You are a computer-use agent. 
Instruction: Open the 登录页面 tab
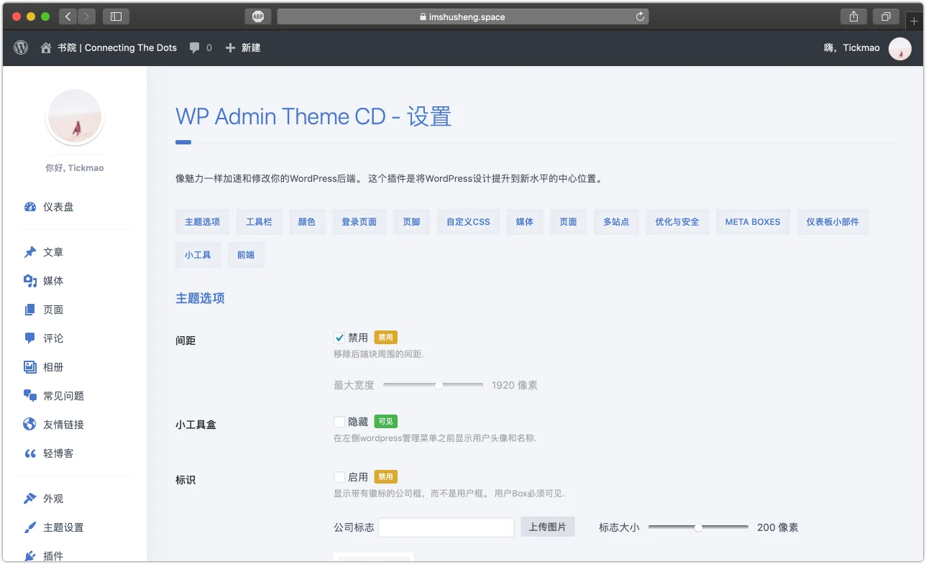pos(359,222)
